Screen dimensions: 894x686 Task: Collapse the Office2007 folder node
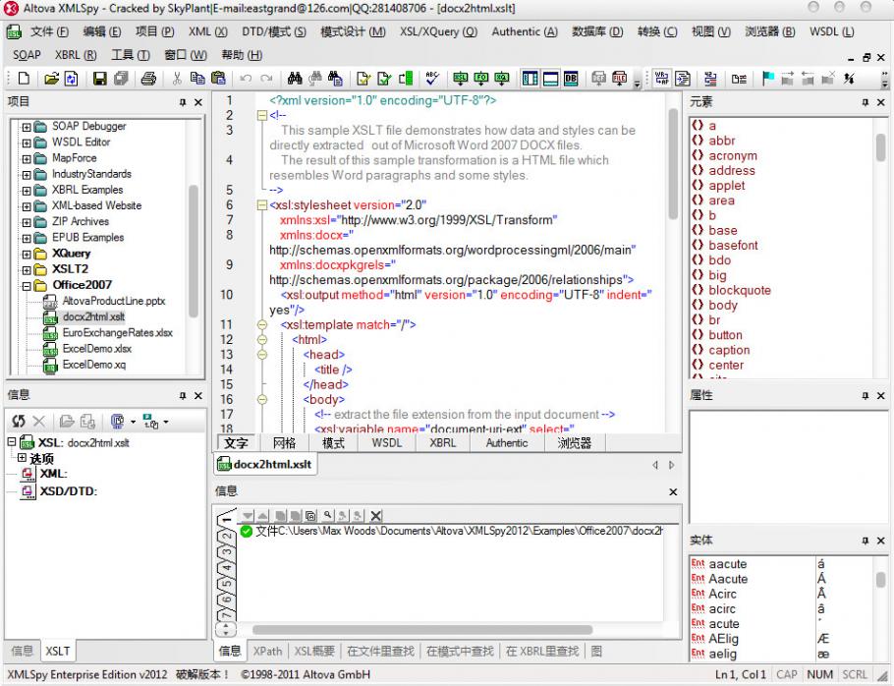click(x=27, y=285)
